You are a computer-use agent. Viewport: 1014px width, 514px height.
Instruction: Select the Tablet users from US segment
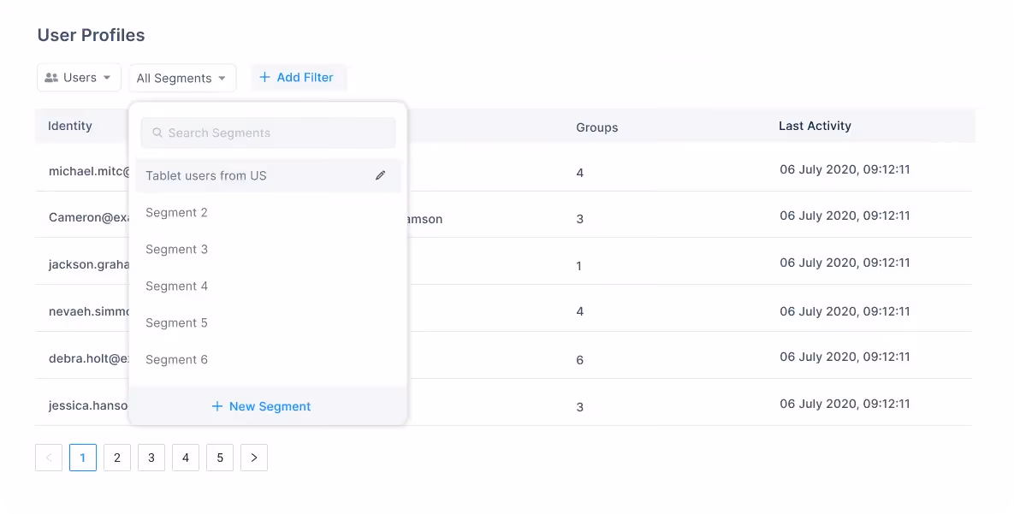coord(205,175)
